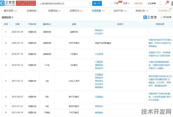173x117 pixels.
Task: Click the 日期 column header
Action: tap(17, 24)
